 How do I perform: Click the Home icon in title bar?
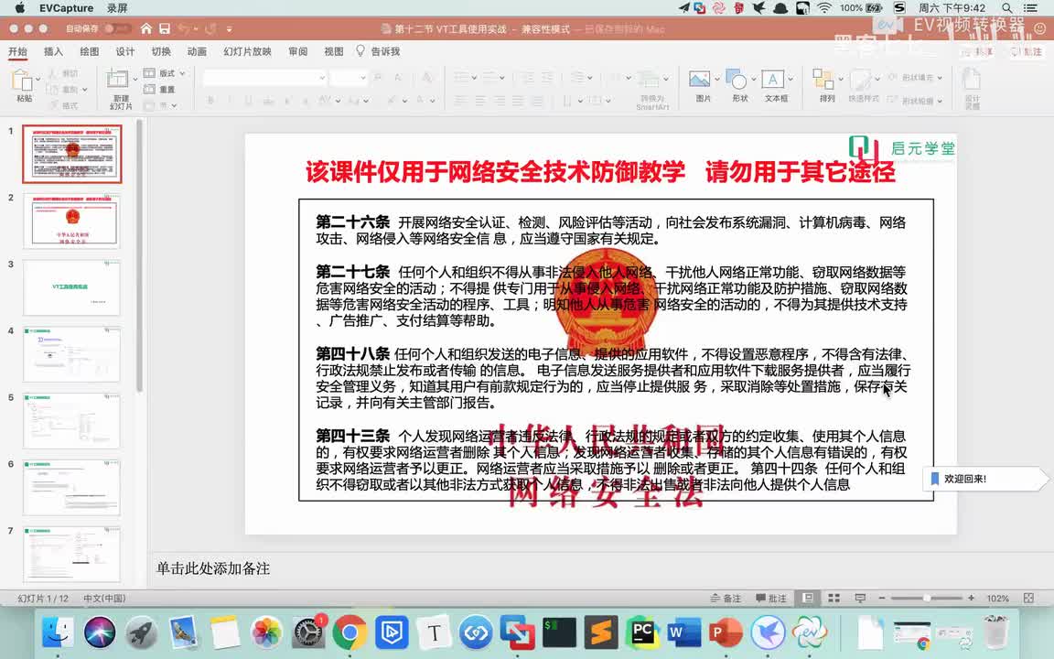coord(145,29)
